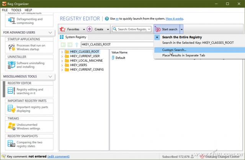
Task: Click the registry path address field
Action: point(115,45)
